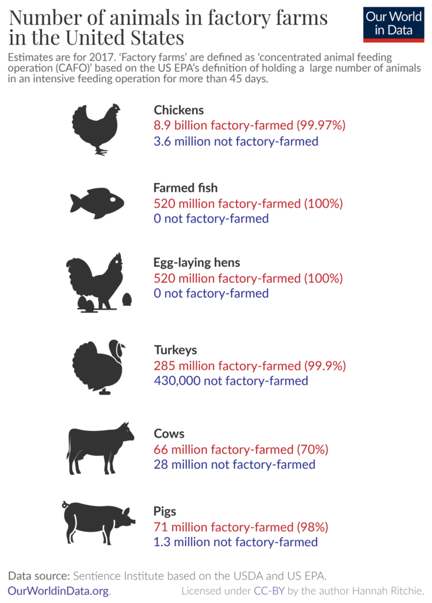The image size is (432, 603).
Task: Click the Pigs heading label
Action: click(x=165, y=511)
